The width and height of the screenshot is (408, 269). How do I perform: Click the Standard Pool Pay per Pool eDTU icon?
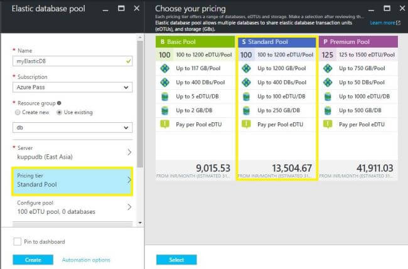(x=246, y=125)
